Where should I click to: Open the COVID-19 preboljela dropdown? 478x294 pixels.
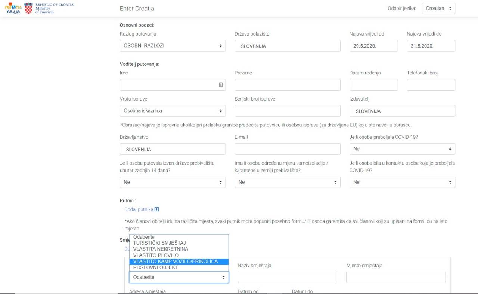coord(402,149)
